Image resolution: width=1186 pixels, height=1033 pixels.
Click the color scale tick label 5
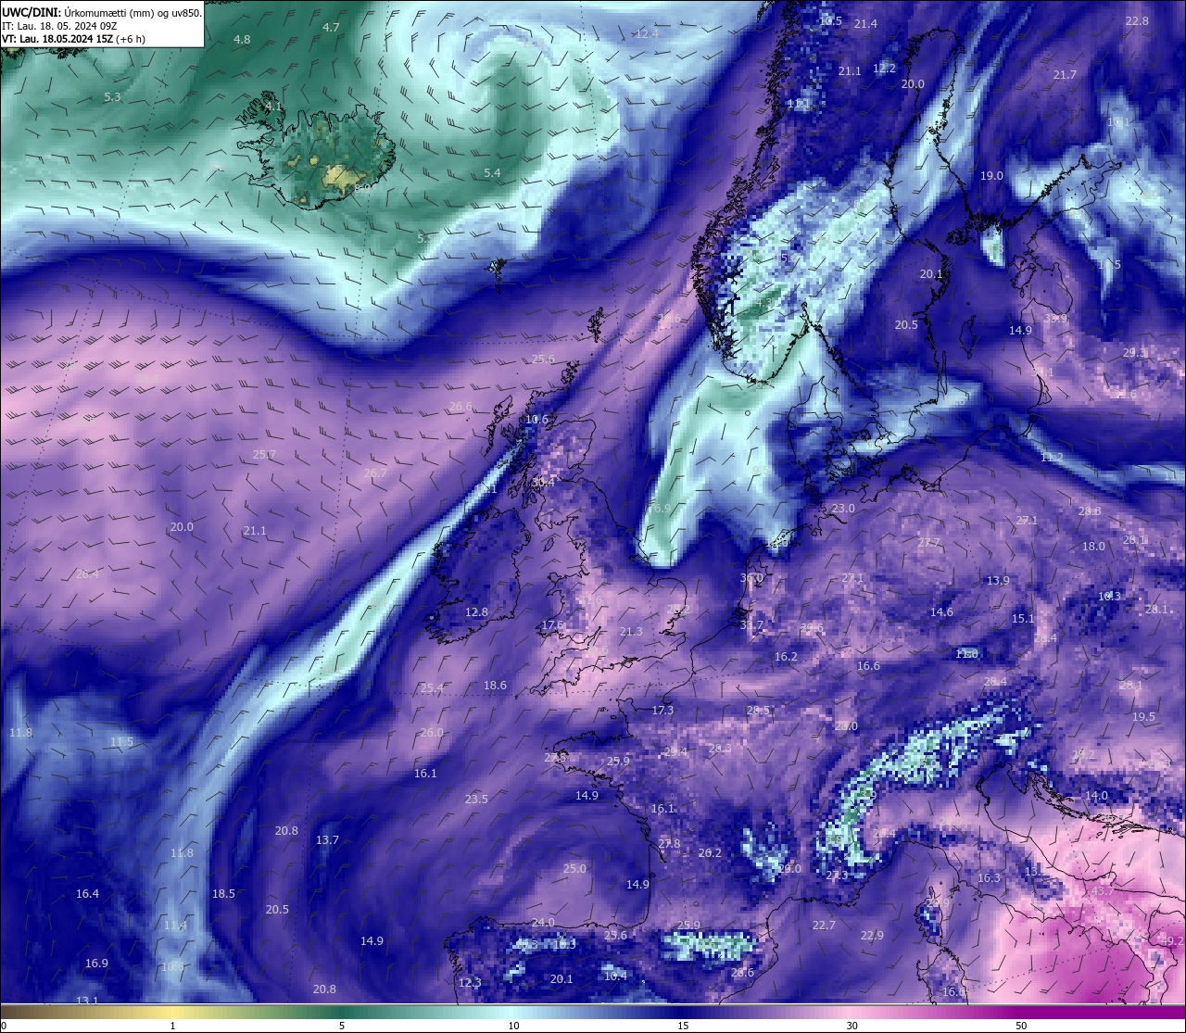click(342, 1026)
